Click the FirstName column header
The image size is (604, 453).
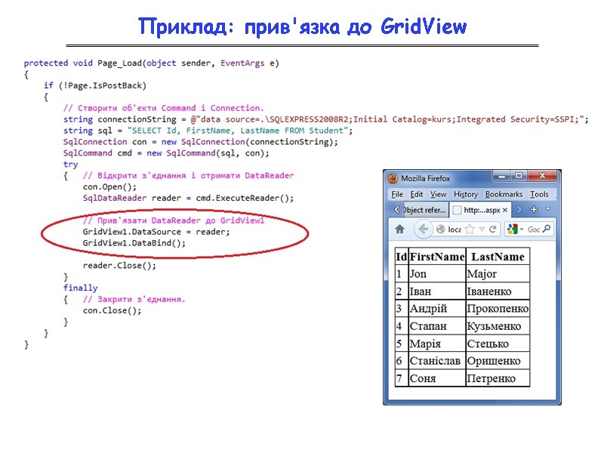(x=437, y=257)
